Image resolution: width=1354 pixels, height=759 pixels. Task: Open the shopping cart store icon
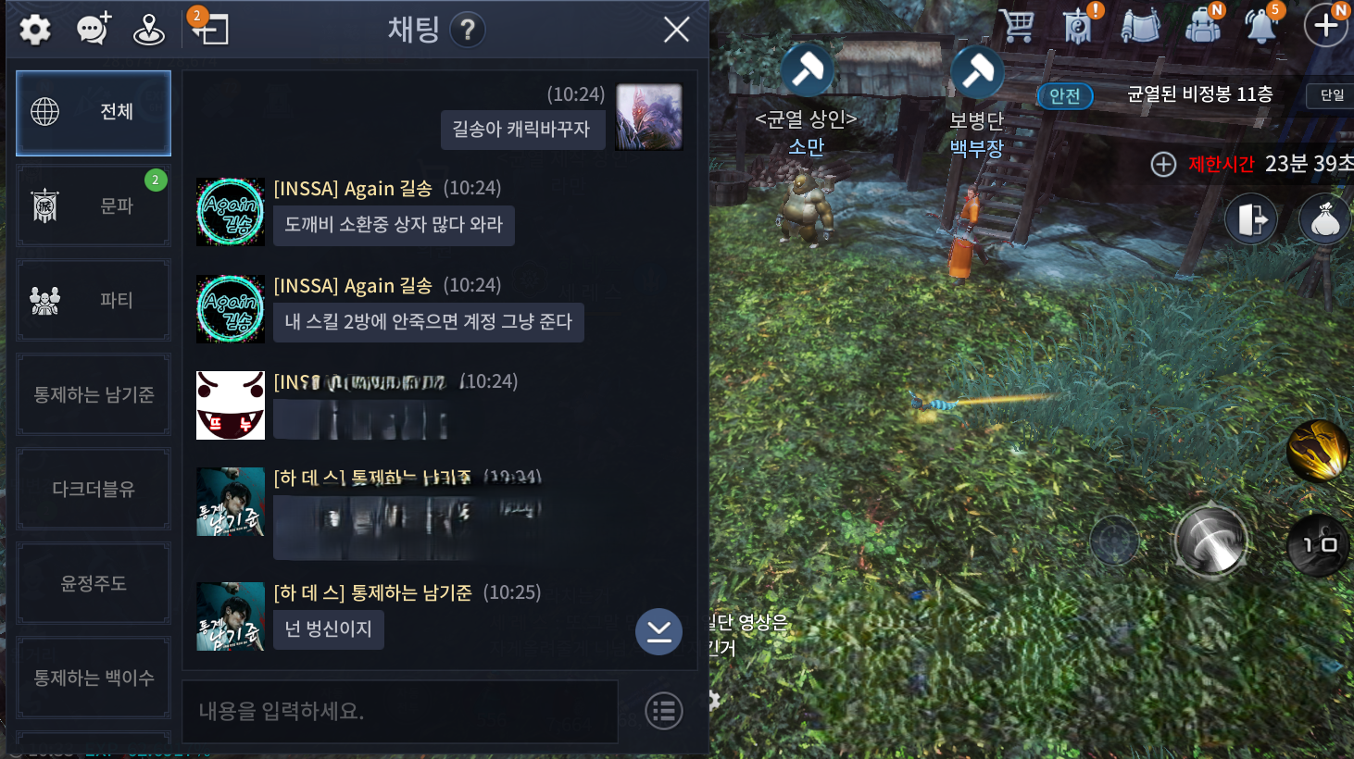pyautogui.click(x=1017, y=25)
